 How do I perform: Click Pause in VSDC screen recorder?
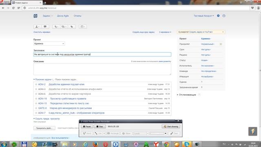(87, 127)
